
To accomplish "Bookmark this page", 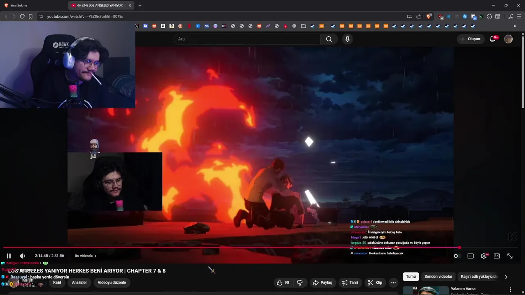I will 30,16.
